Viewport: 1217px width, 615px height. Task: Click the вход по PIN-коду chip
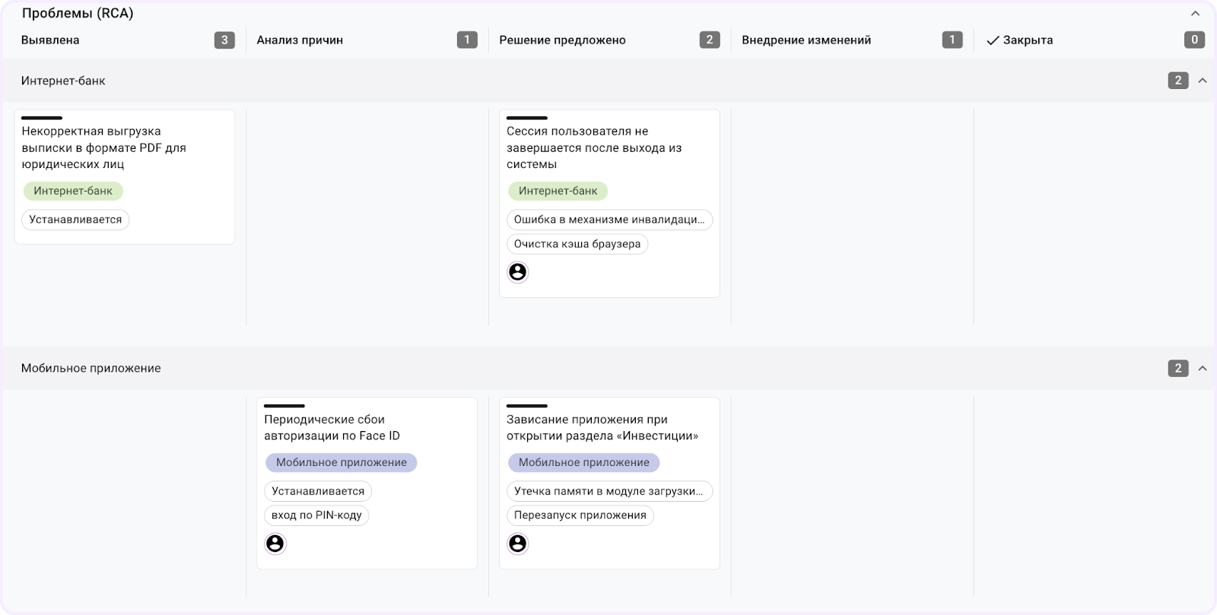pos(316,515)
